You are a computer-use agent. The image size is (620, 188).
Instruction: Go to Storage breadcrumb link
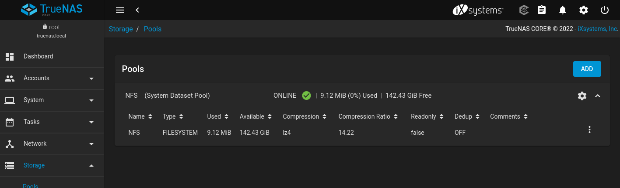click(x=121, y=29)
